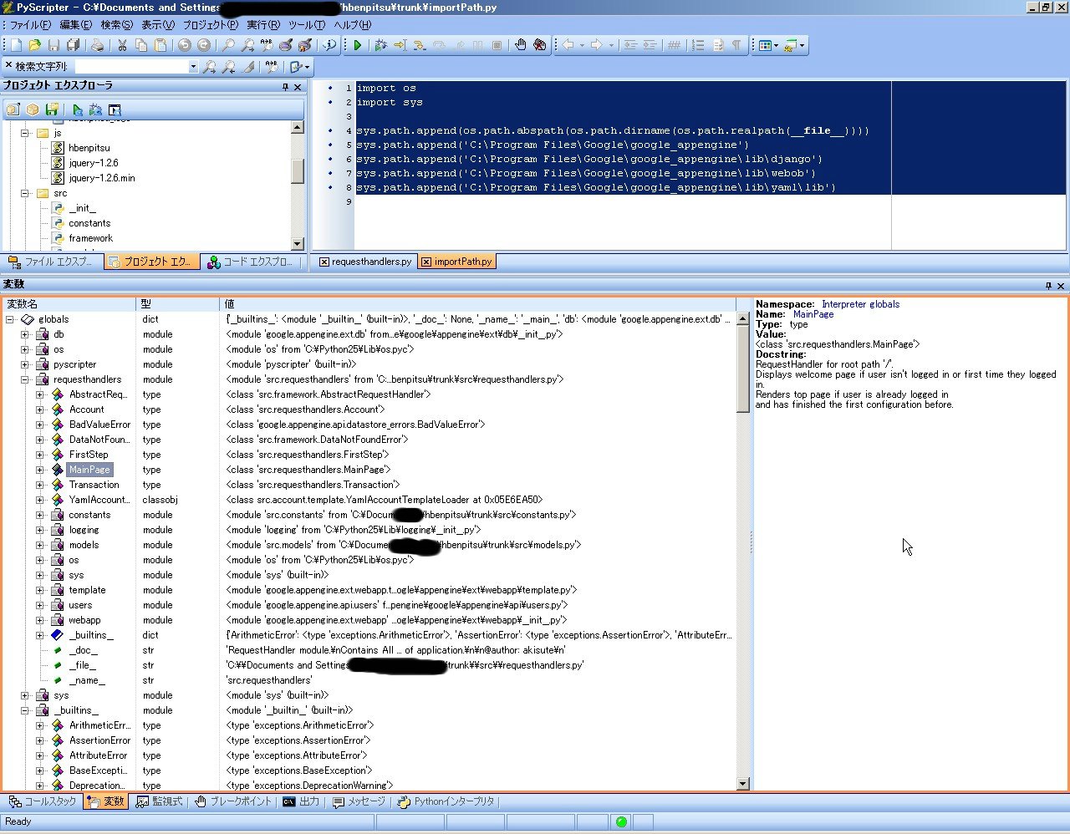
Task: Collapse the globals tree node
Action: coord(9,319)
